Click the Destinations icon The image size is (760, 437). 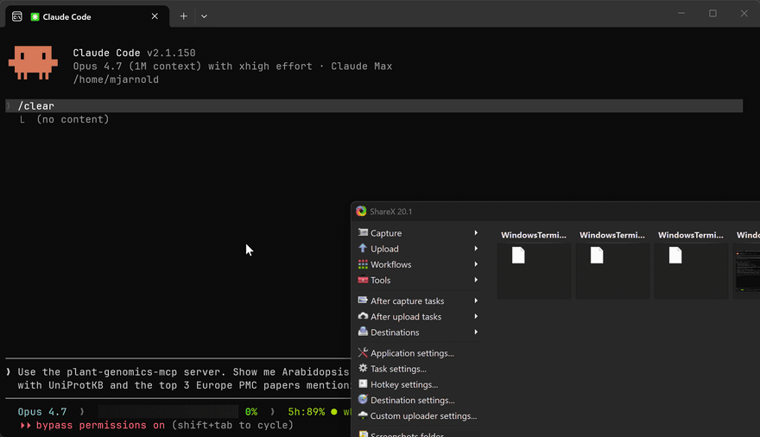363,332
